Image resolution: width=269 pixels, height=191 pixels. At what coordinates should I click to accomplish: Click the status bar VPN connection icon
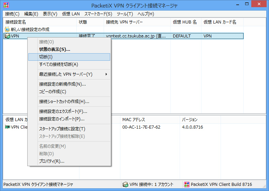tap(125, 185)
